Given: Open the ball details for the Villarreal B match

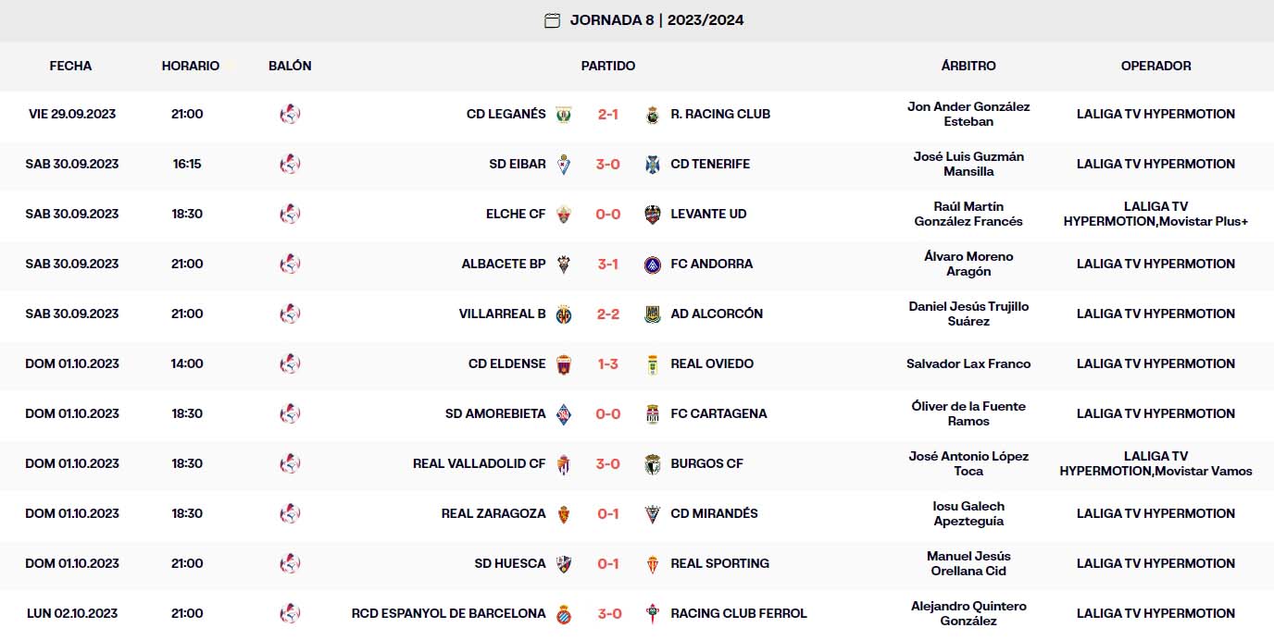Looking at the screenshot, I should pyautogui.click(x=290, y=314).
